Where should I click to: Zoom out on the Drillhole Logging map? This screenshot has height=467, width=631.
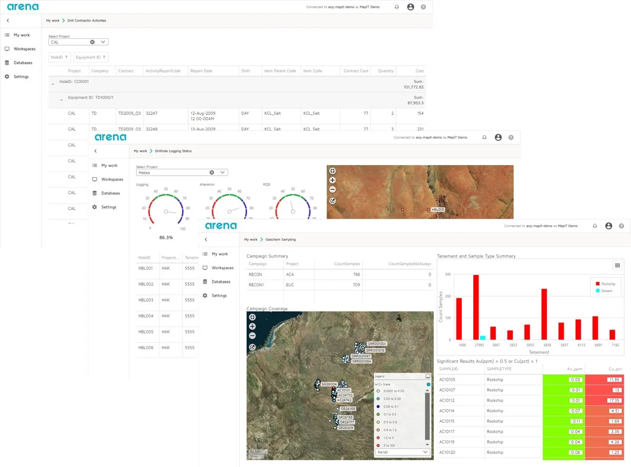coord(332,189)
